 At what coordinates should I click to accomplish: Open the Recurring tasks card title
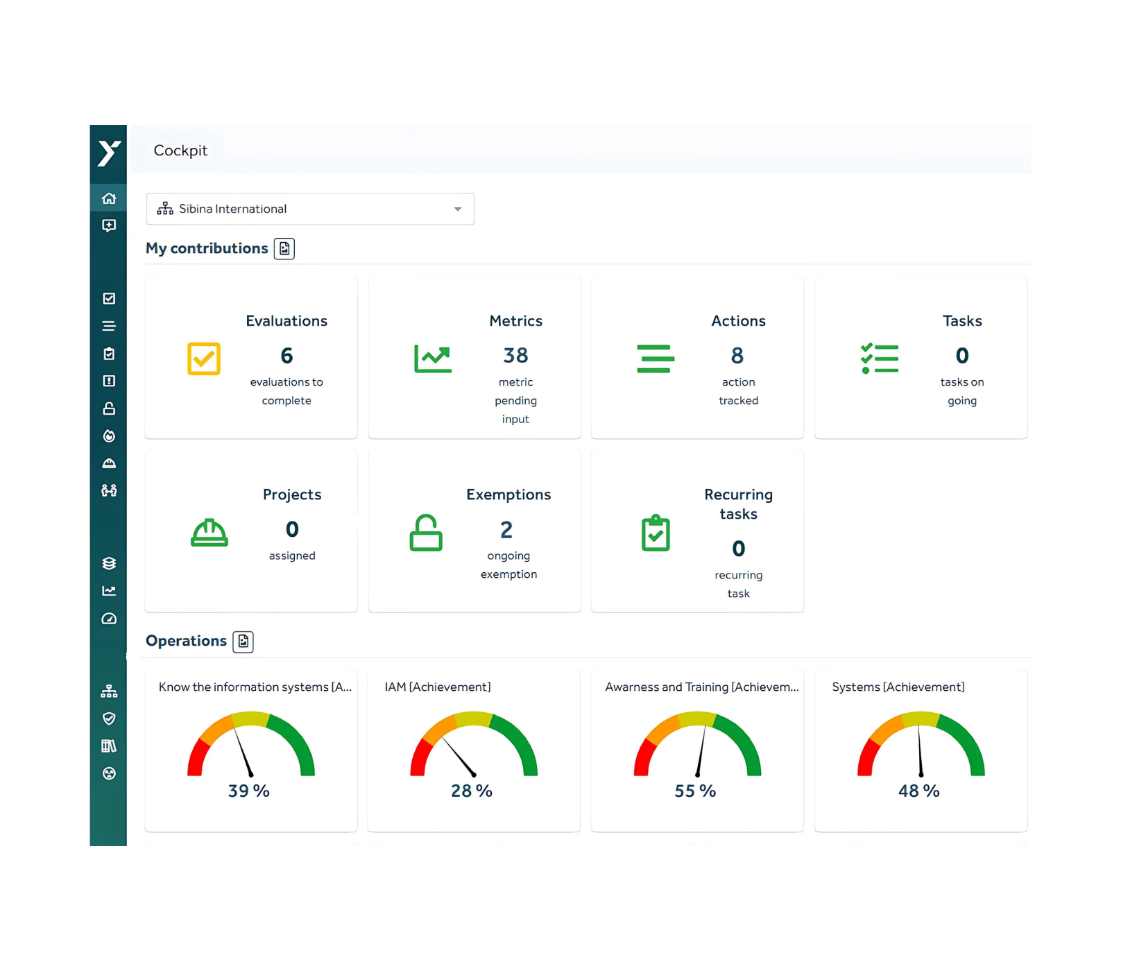tap(738, 504)
